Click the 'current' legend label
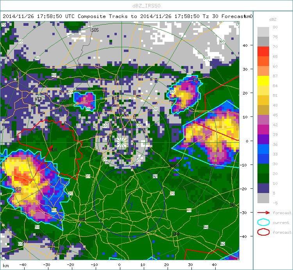This screenshot has height=270, width=293. pos(281,223)
